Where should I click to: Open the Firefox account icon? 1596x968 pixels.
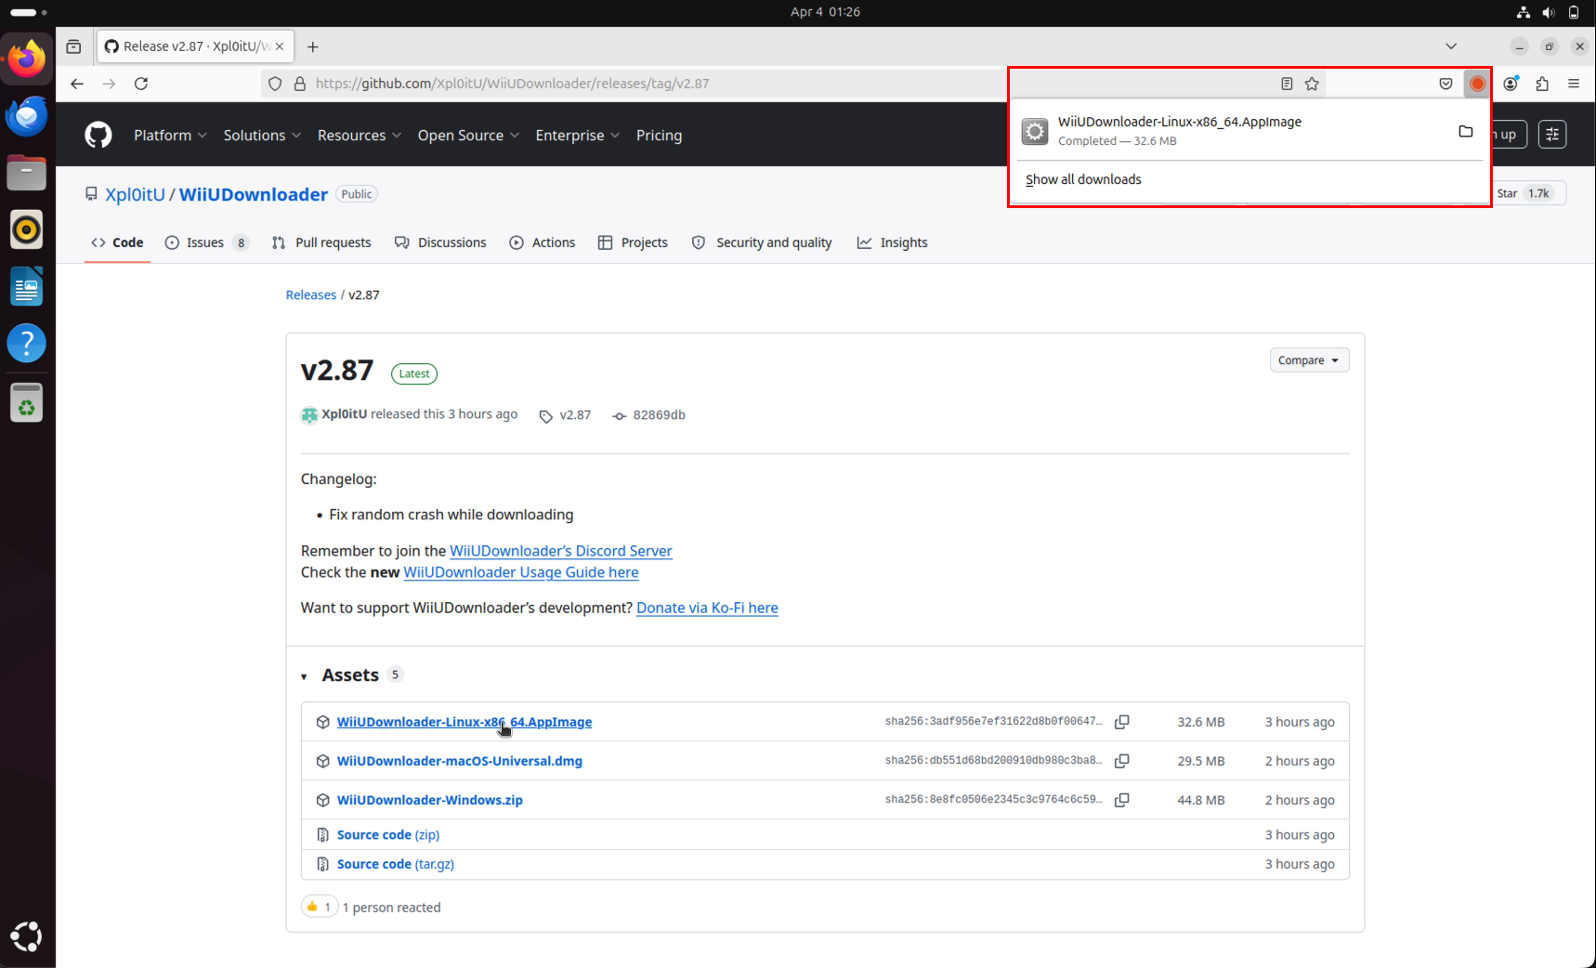pyautogui.click(x=1511, y=84)
